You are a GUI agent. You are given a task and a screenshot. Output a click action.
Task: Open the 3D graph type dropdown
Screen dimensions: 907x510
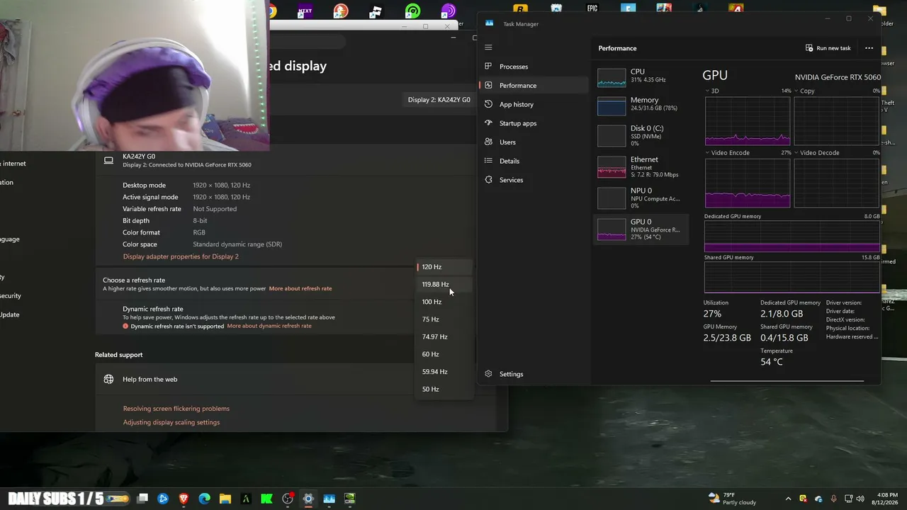pyautogui.click(x=712, y=91)
